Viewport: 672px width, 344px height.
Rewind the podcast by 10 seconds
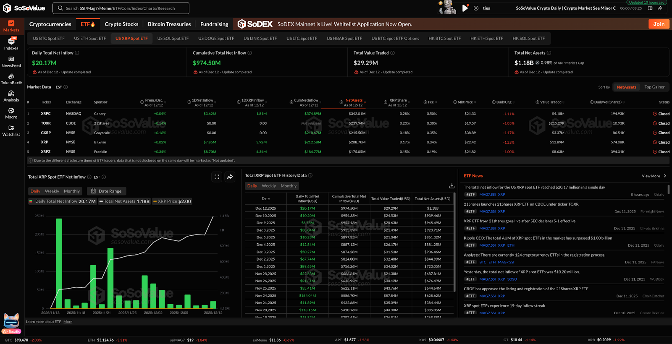click(476, 8)
